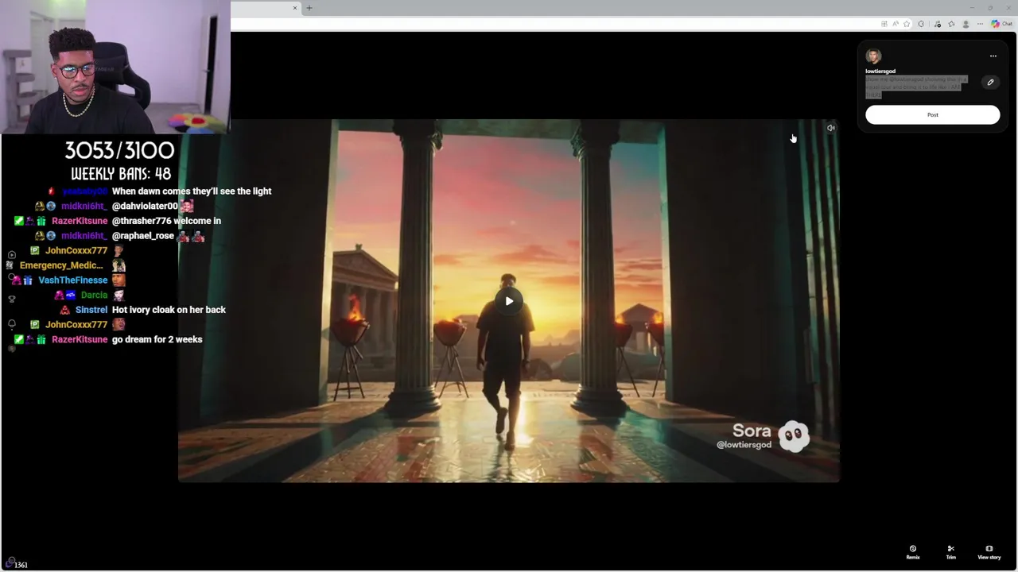
Task: Click 'When dawn comes they'll see the light'
Action: point(192,191)
